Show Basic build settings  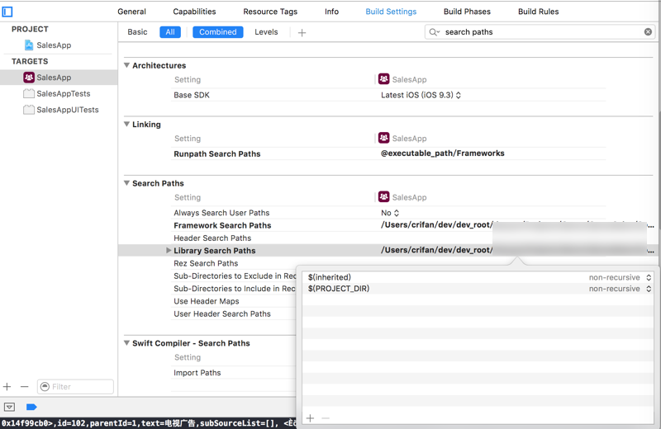click(x=137, y=32)
